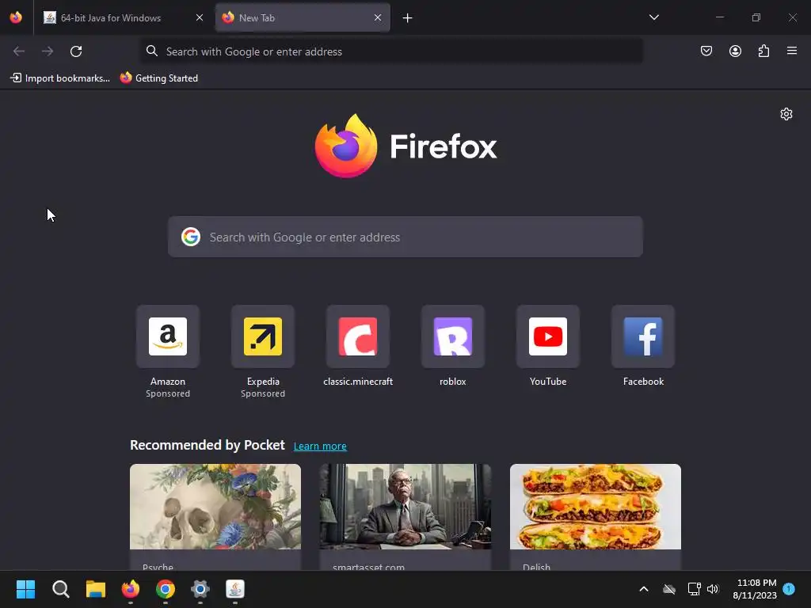Go back one page
The image size is (811, 608).
(19, 51)
